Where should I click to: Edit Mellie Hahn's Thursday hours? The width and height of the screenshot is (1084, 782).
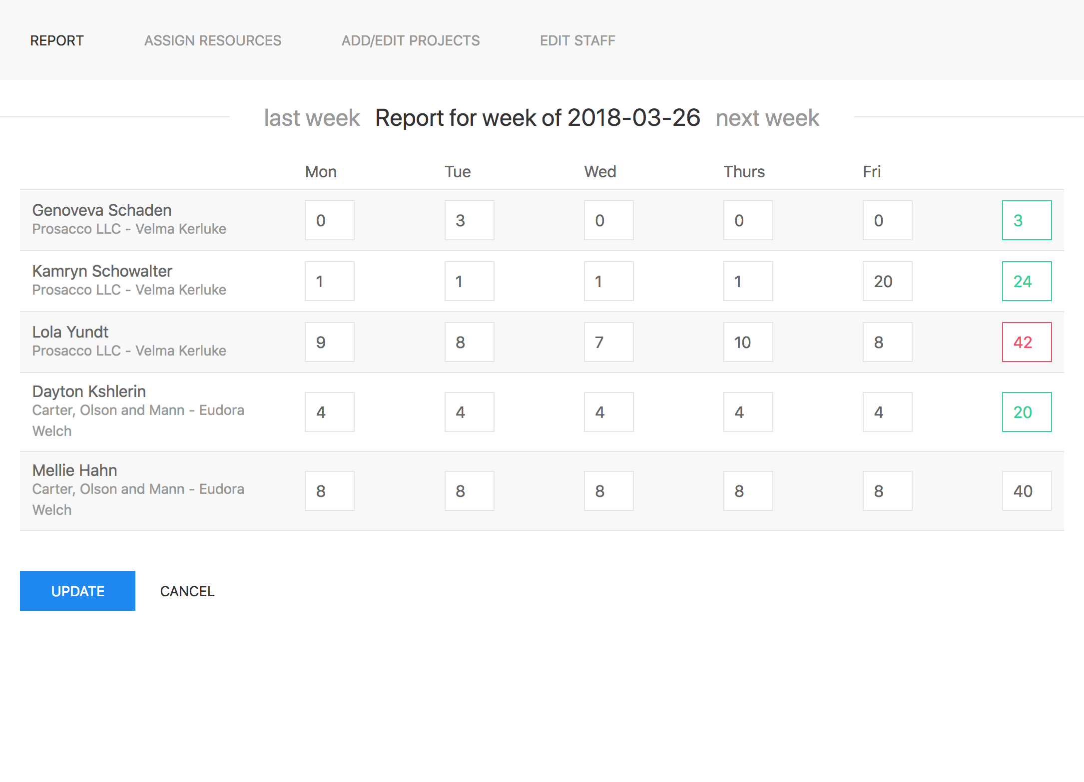[748, 491]
